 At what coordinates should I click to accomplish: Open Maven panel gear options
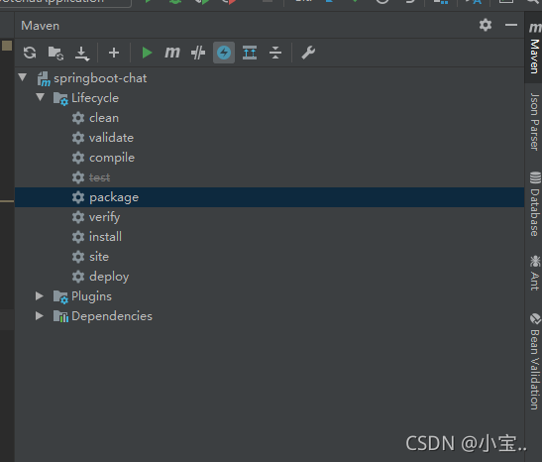pos(486,25)
